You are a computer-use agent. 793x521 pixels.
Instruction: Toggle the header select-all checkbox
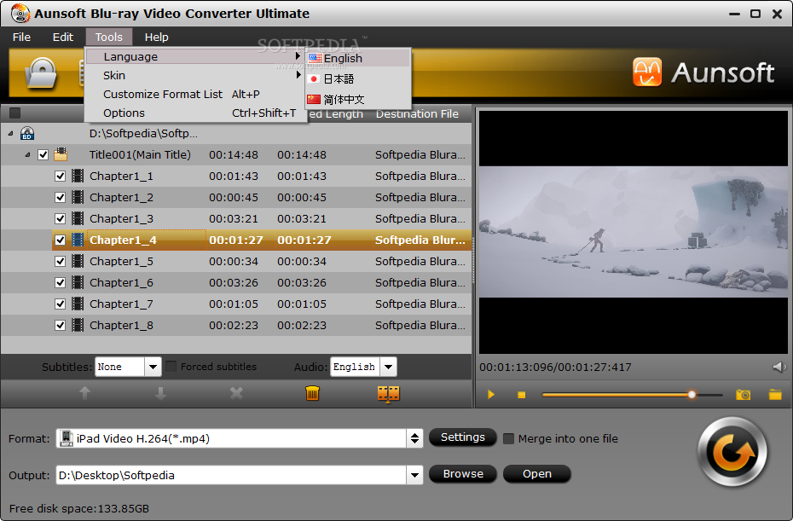[x=15, y=113]
